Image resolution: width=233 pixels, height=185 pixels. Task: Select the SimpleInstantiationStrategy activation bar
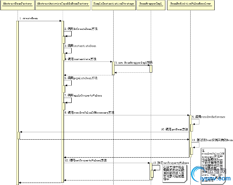[113, 68]
